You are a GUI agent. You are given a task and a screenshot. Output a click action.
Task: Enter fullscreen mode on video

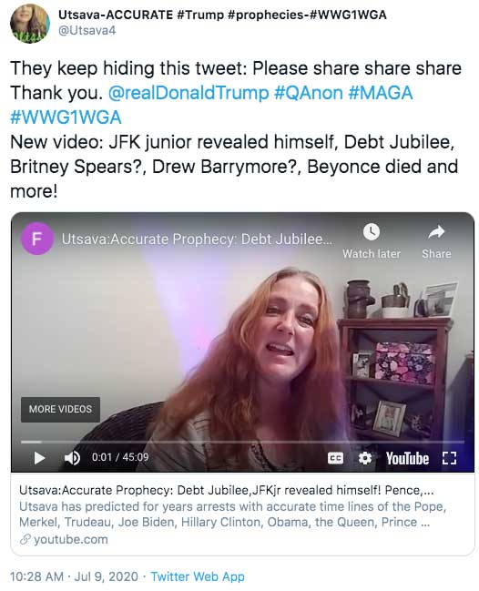tap(449, 458)
